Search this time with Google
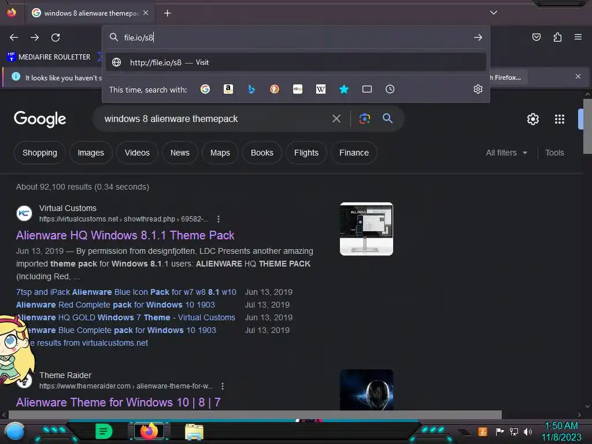This screenshot has width=592, height=444. (x=205, y=89)
